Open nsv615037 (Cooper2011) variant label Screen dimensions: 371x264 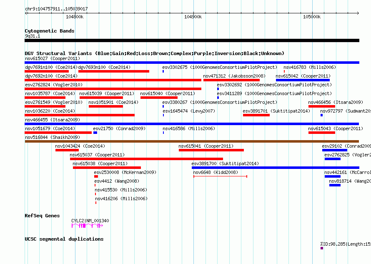97,155
